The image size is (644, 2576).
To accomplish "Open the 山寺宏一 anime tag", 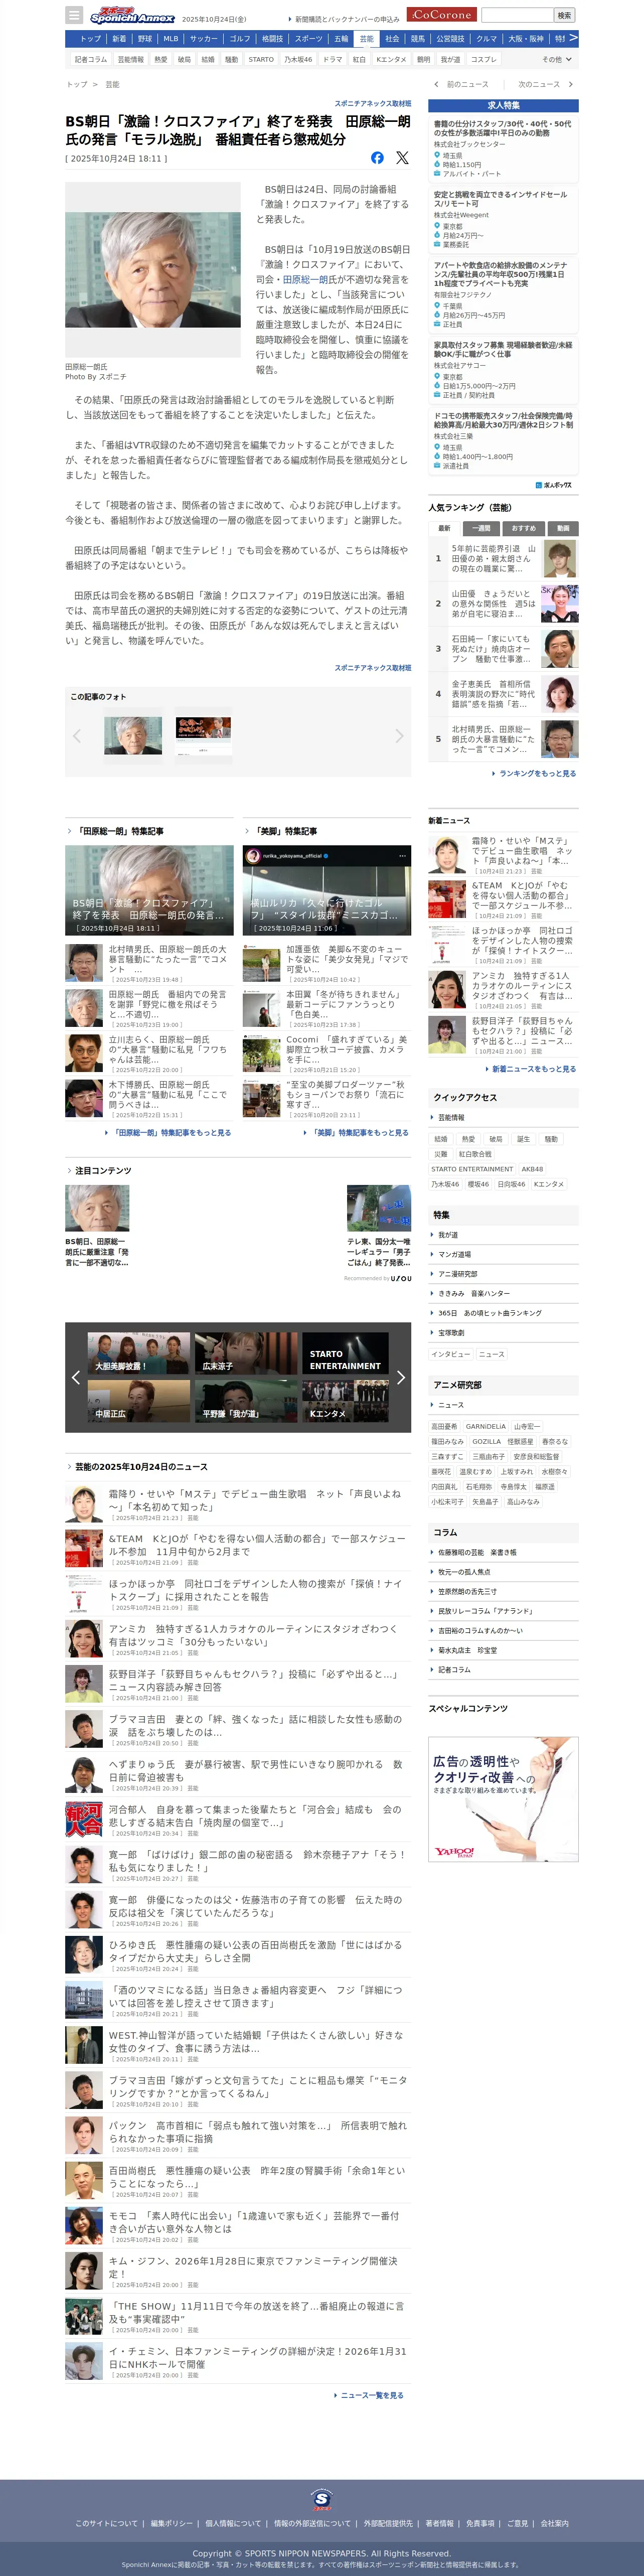I will 527,1427.
